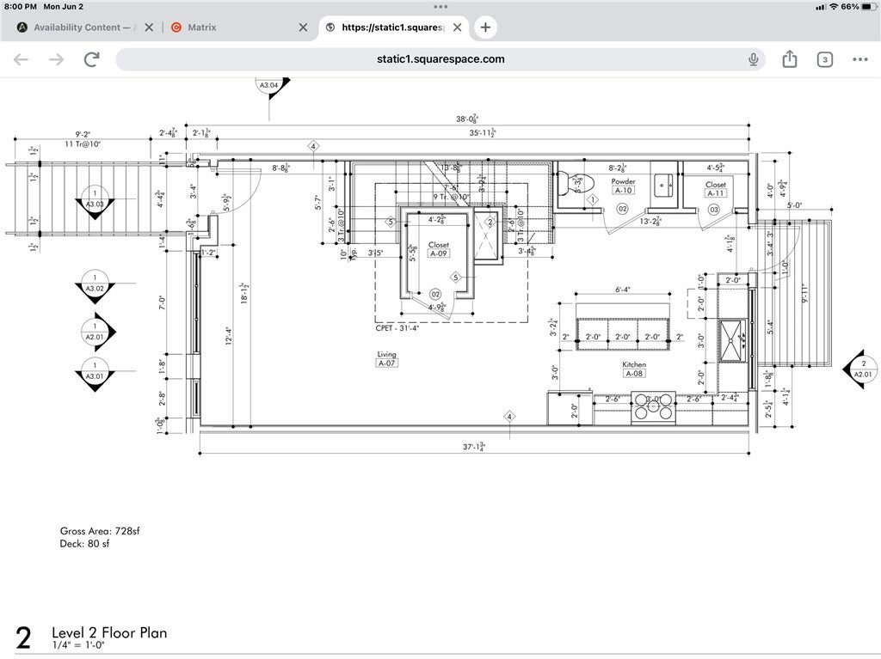Open the share sheet icon
881x659 pixels.
pyautogui.click(x=789, y=59)
